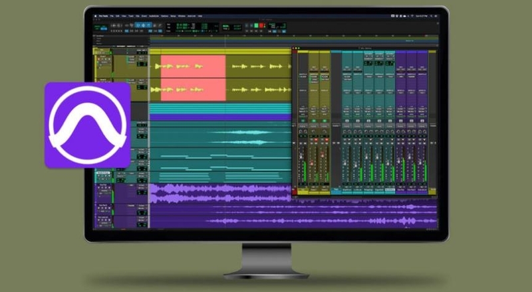Click the green Play transport button
Viewport: 532px width, 292px height.
(x=256, y=25)
